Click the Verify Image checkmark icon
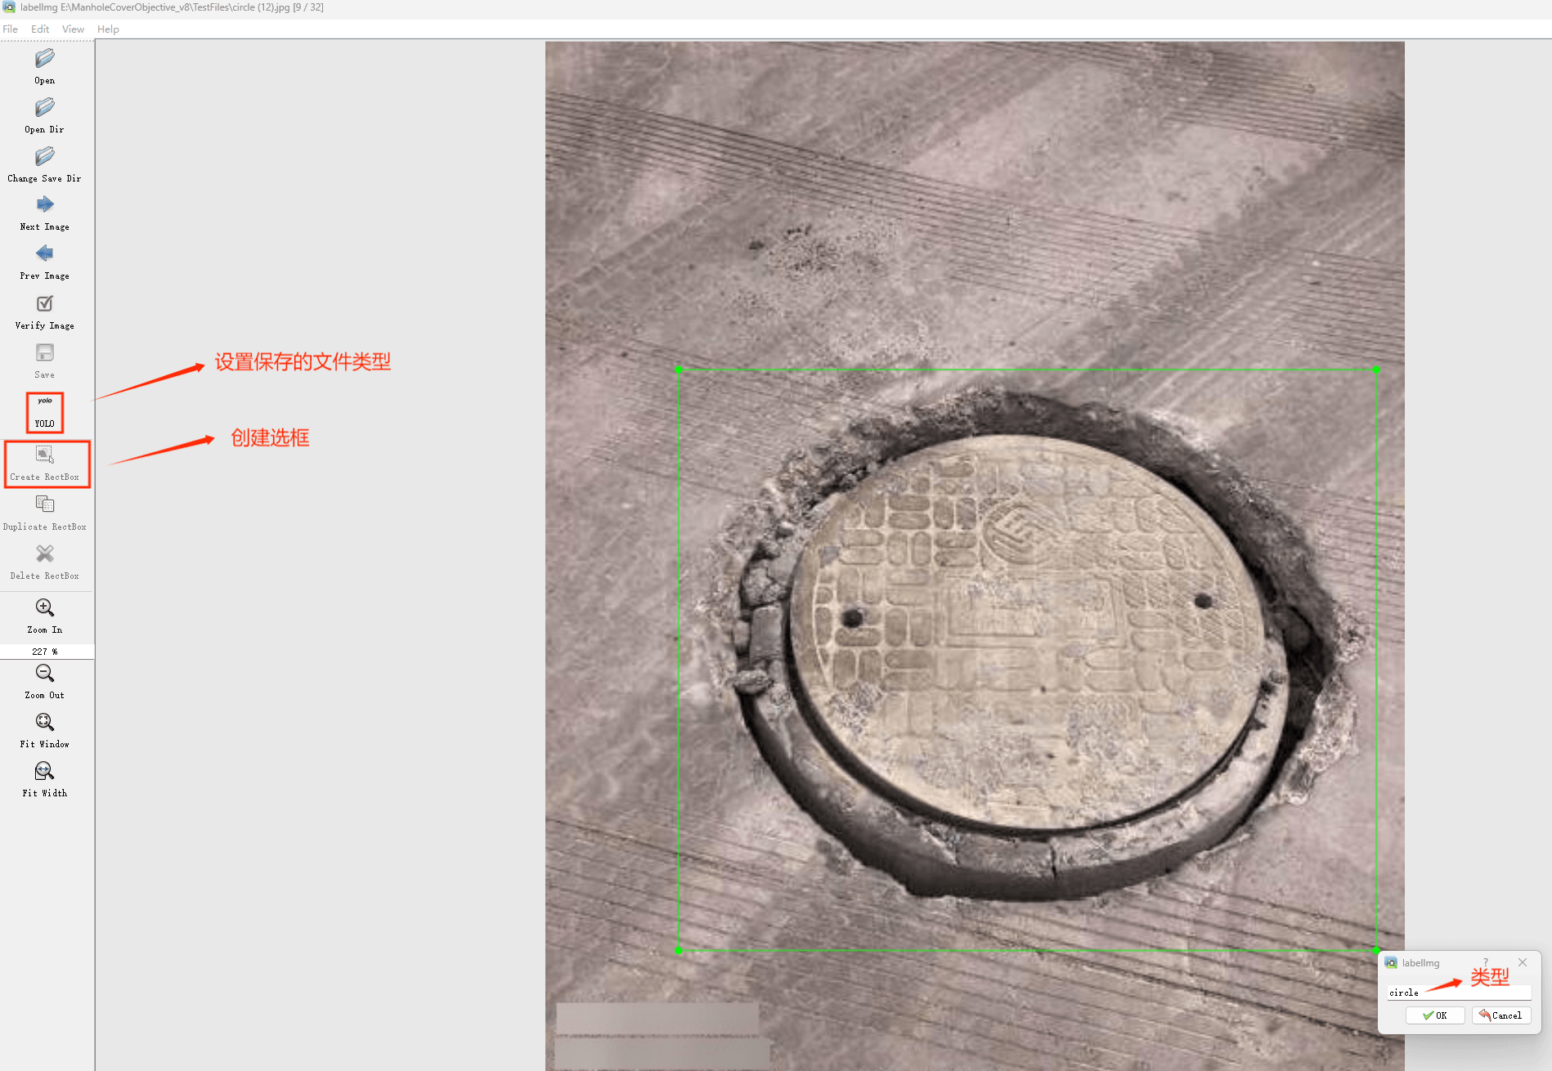The width and height of the screenshot is (1552, 1071). pos(45,304)
